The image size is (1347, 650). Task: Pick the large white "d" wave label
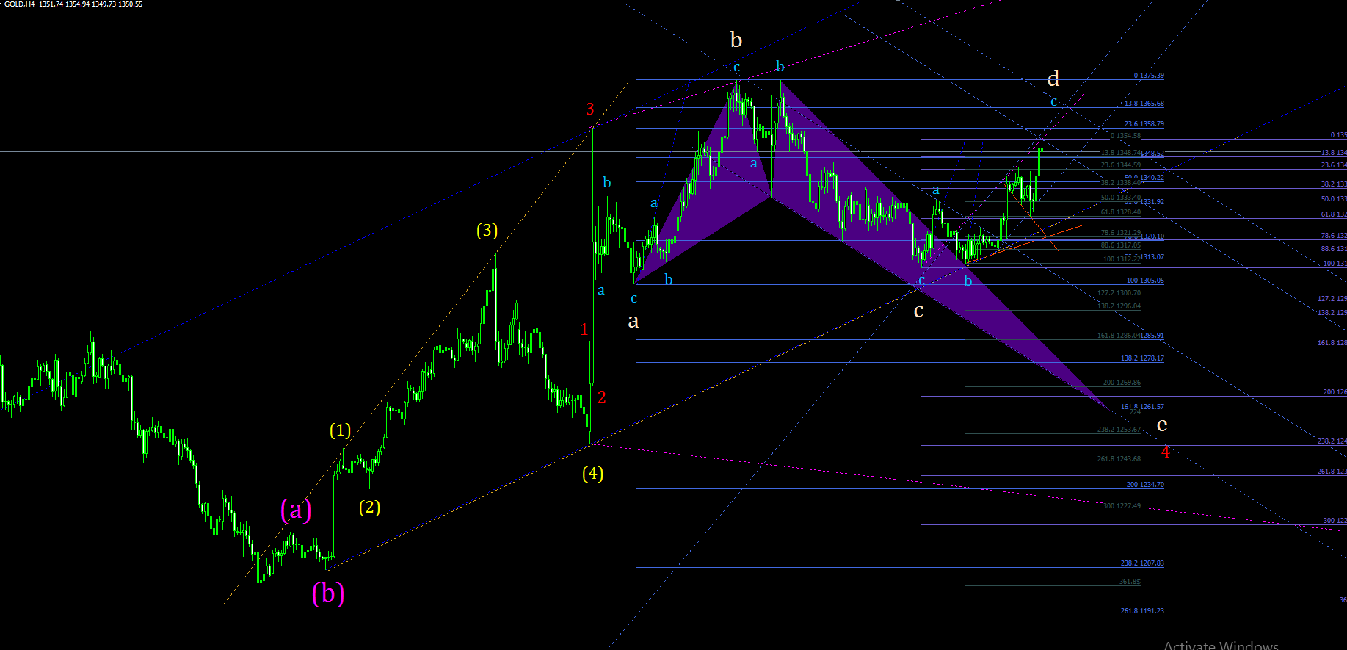pyautogui.click(x=1053, y=79)
